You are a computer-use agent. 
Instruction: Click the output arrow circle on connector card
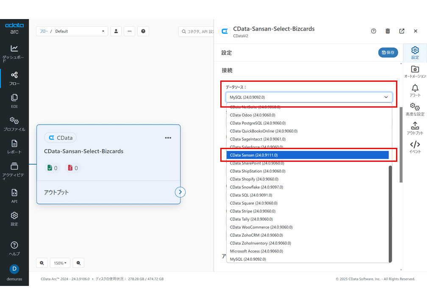[x=180, y=192]
